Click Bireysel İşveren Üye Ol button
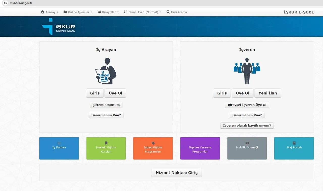Screen dimensions: 323x191 [x=247, y=105]
